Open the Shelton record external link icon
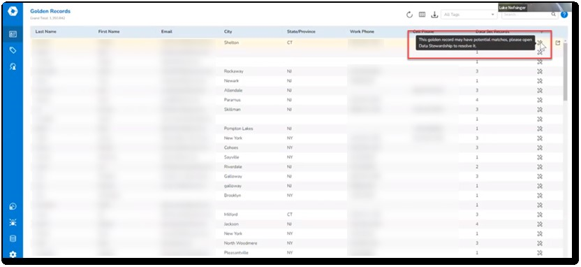This screenshot has width=581, height=267. click(558, 43)
